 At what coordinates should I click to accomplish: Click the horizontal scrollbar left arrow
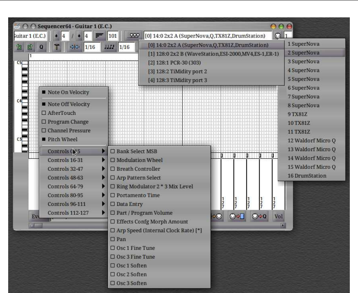coord(32,226)
